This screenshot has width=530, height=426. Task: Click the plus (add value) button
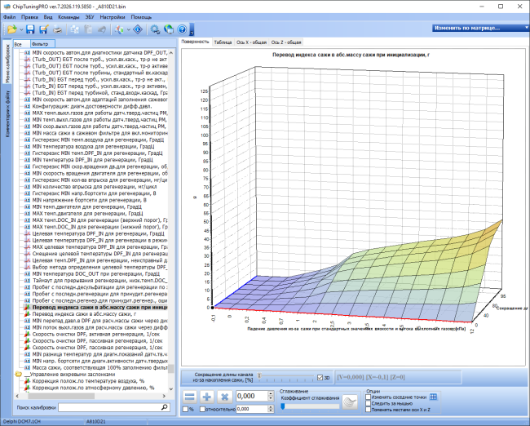click(207, 397)
